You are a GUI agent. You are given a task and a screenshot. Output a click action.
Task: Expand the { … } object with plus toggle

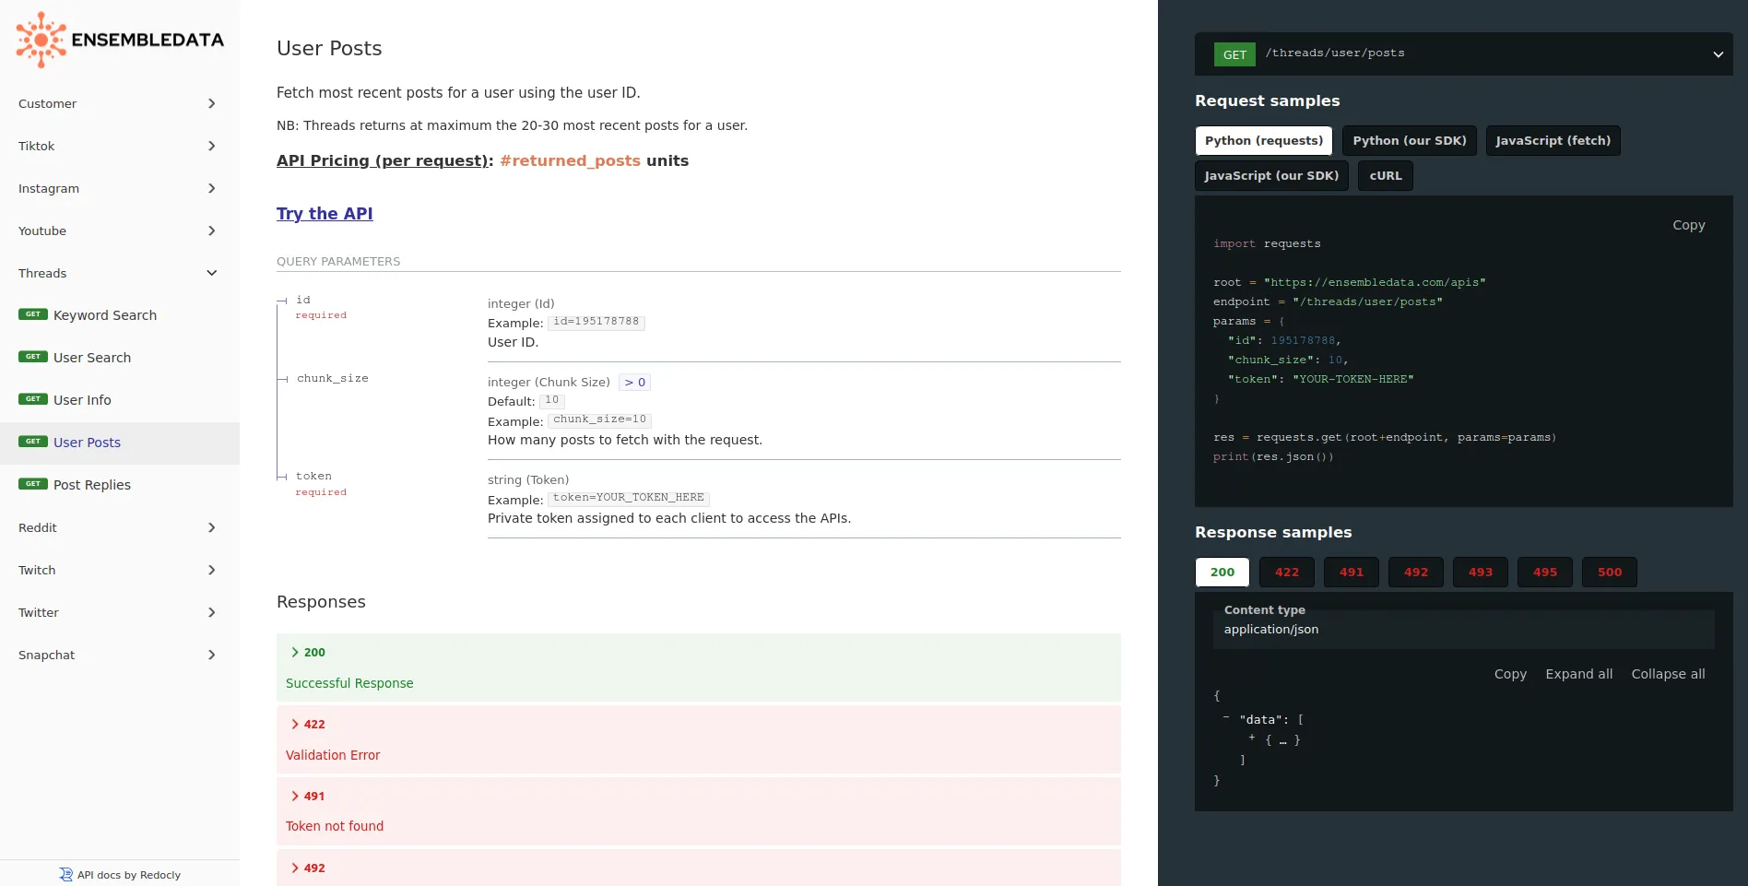click(x=1252, y=738)
